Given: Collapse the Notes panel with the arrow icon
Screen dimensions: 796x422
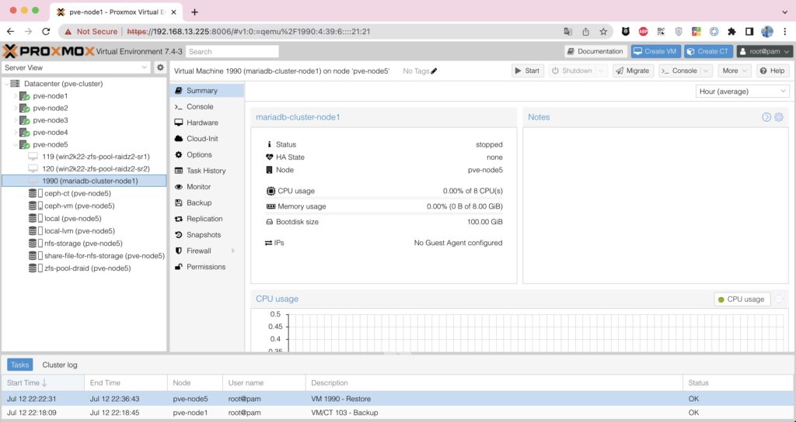Looking at the screenshot, I should [x=766, y=117].
